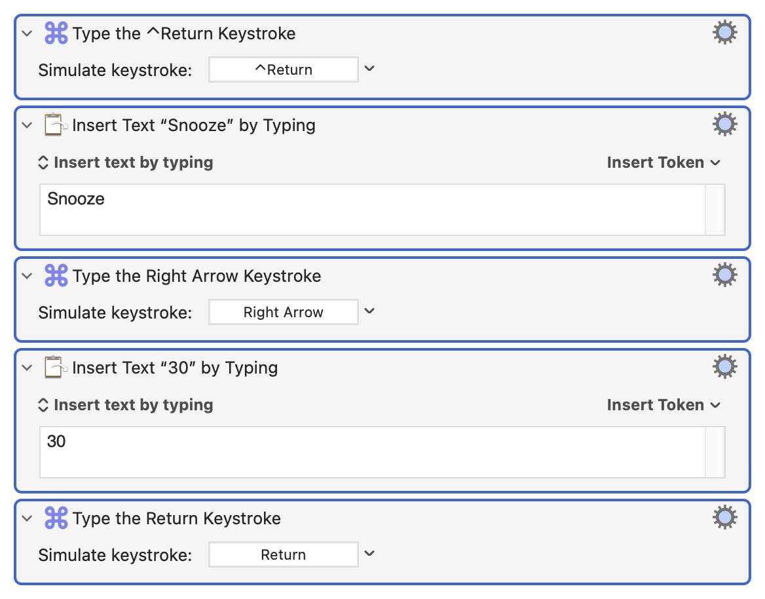Open keystroke dropdown next to Right Arrow field
Viewport: 765px width, 599px height.
[x=369, y=311]
